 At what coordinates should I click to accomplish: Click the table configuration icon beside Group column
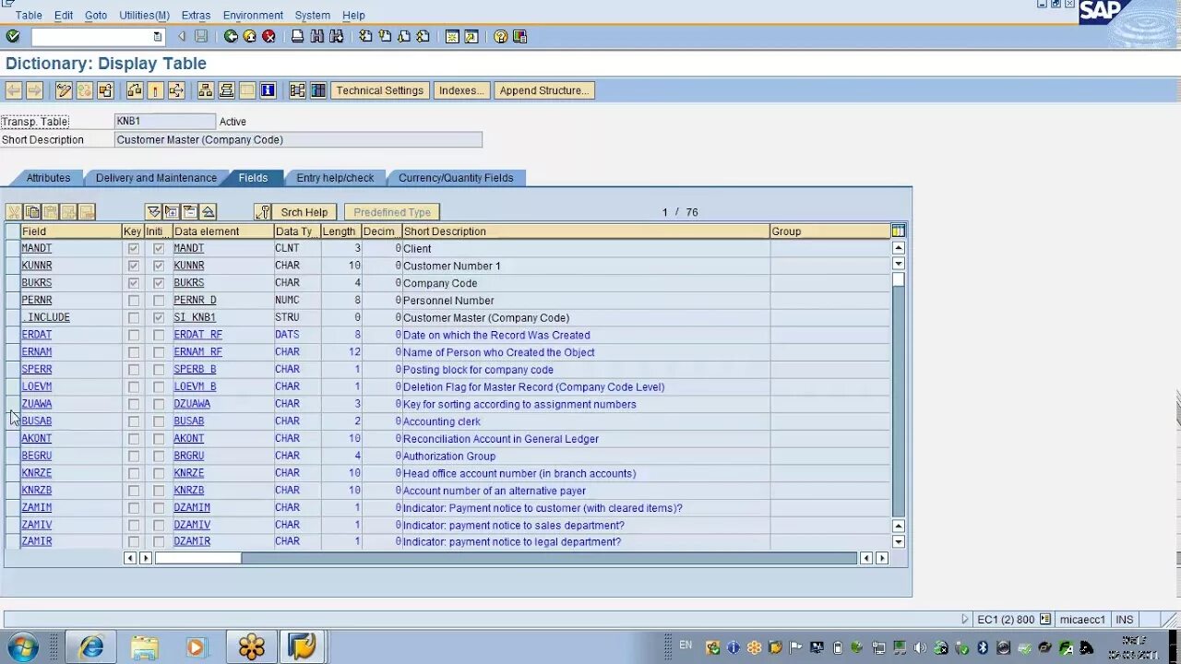point(899,231)
